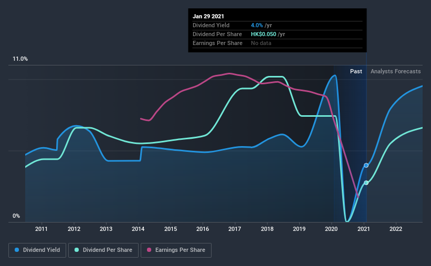The width and height of the screenshot is (431, 266).
Task: Click the Earnings Per Share tooltip row label
Action: coord(217,43)
